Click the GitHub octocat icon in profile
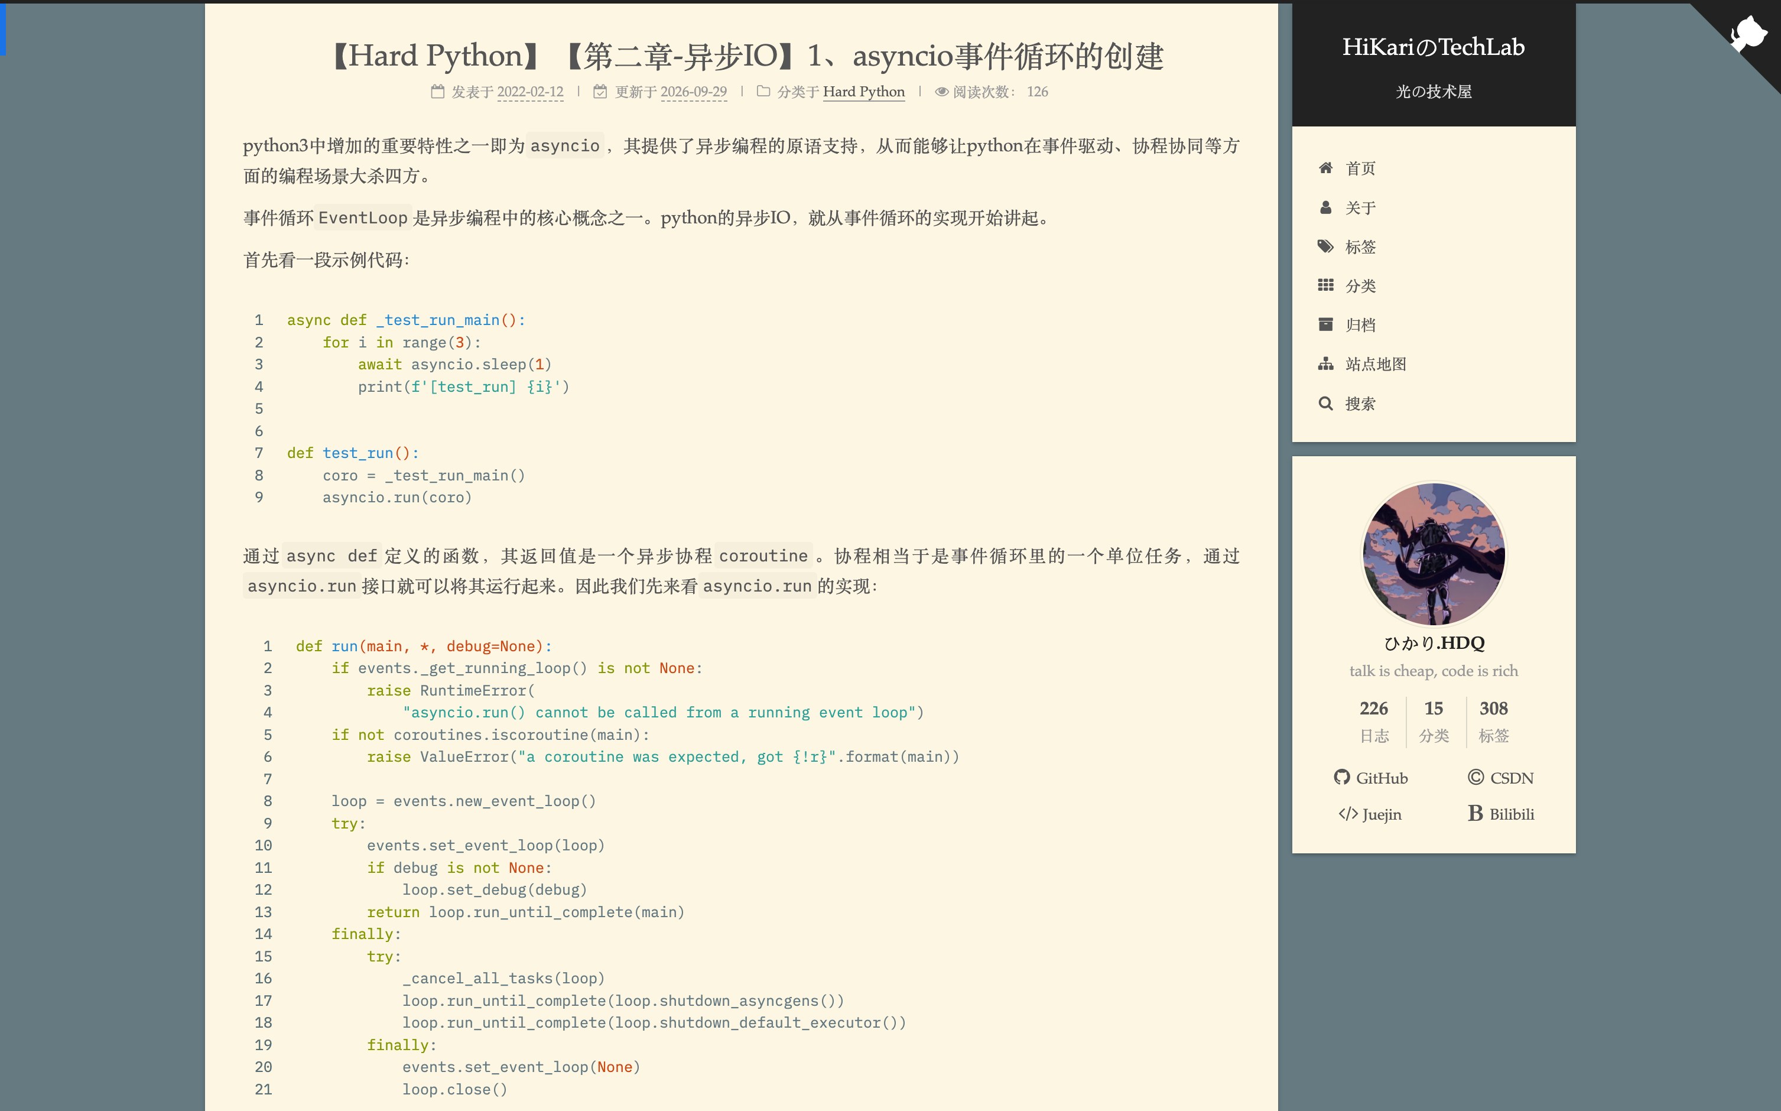Image resolution: width=1781 pixels, height=1111 pixels. [x=1341, y=778]
